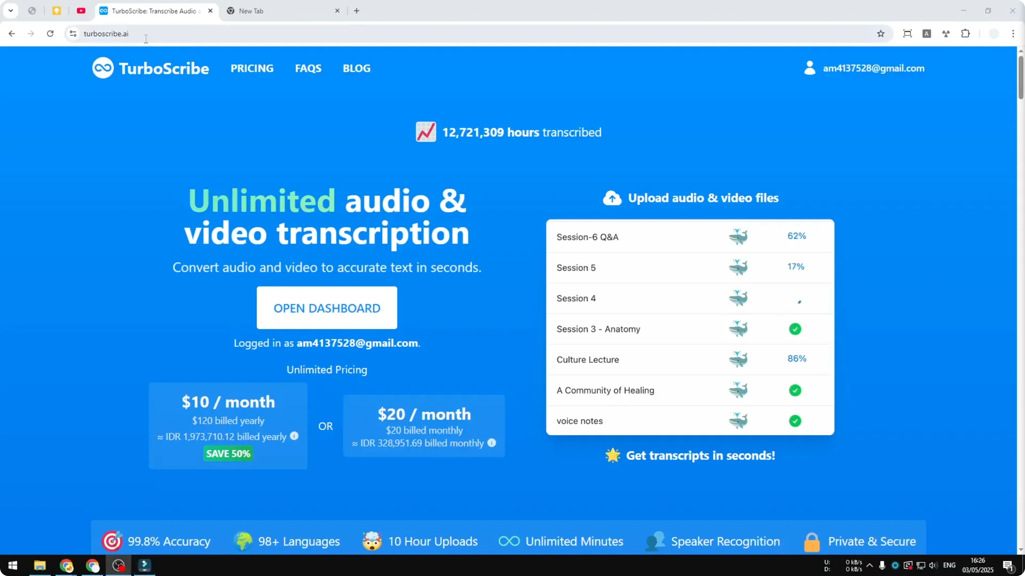The height and width of the screenshot is (576, 1025).
Task: Click the whale icon next to Session 5
Action: point(739,267)
